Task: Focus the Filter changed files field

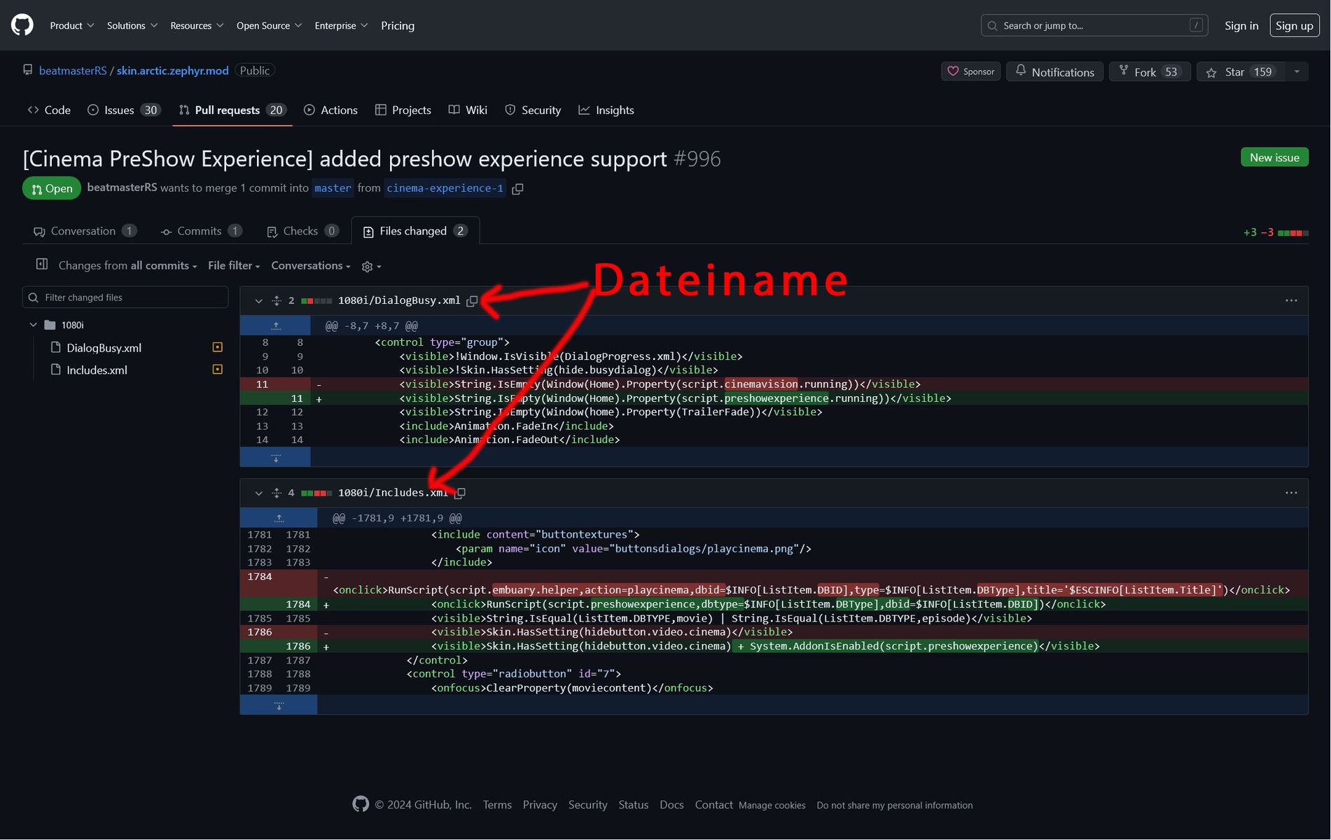Action: tap(125, 297)
